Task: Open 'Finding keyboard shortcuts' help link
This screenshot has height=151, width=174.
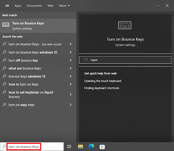Action: (102, 88)
